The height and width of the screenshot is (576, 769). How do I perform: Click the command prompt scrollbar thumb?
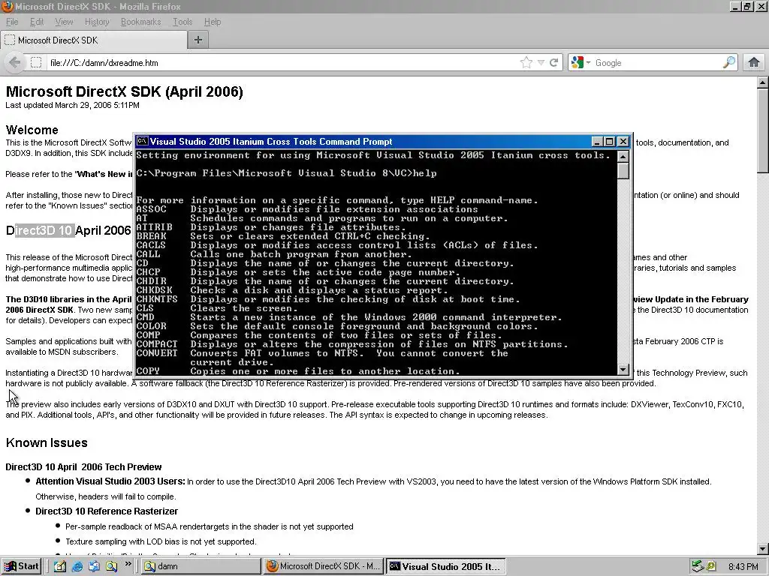click(623, 171)
